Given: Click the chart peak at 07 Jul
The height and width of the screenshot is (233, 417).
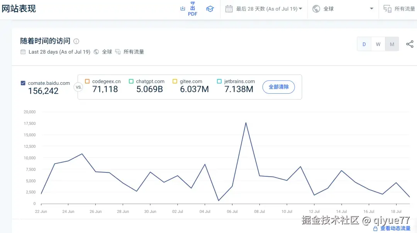Looking at the screenshot, I should 246,123.
